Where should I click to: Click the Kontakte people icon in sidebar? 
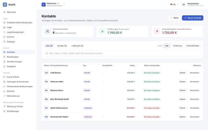[4, 52]
